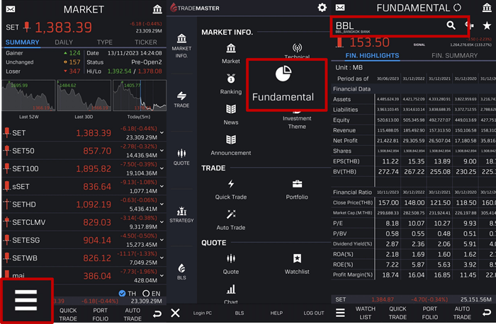This screenshot has width=496, height=324.
Task: Tap BLS link in bottom bar
Action: [239, 313]
